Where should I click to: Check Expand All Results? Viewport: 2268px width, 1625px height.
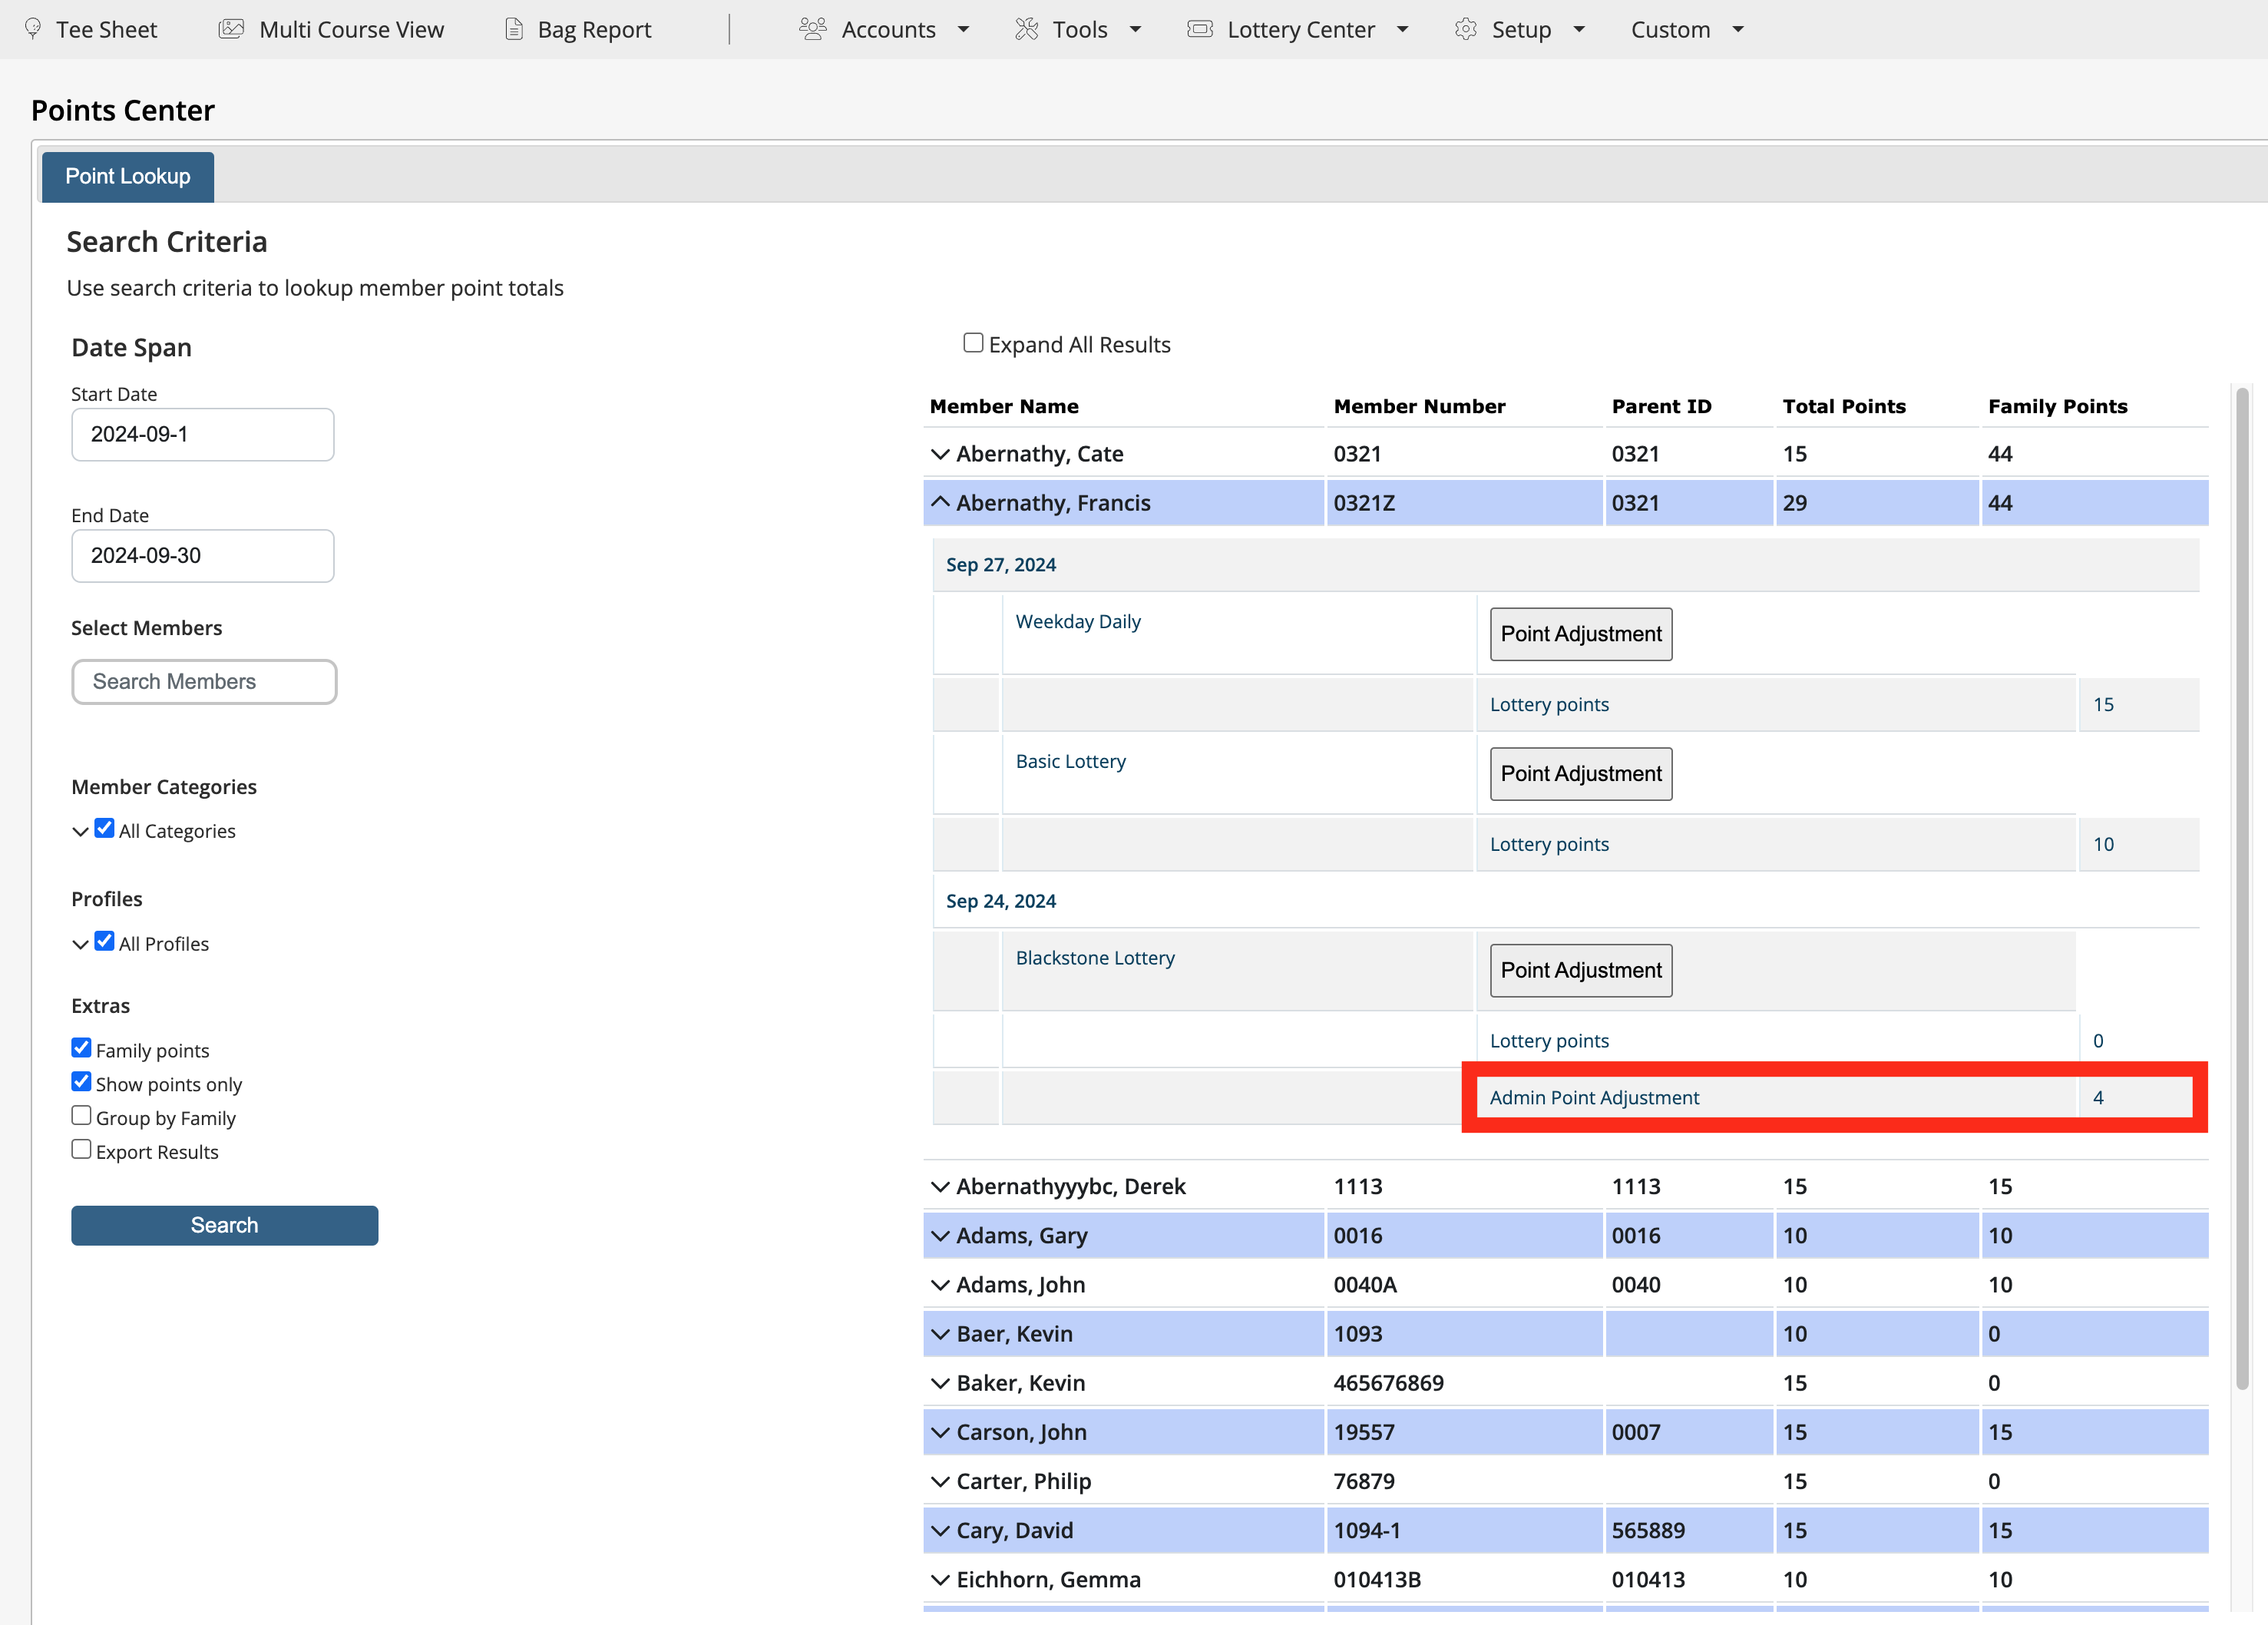973,342
